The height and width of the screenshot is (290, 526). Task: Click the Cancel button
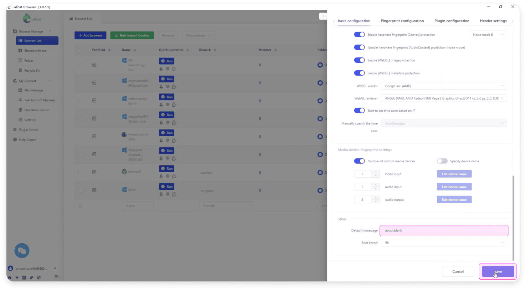pyautogui.click(x=458, y=271)
